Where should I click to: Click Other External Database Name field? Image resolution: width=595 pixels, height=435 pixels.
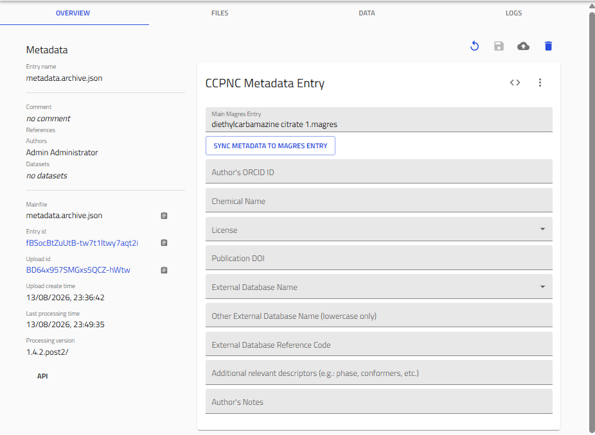tap(378, 315)
